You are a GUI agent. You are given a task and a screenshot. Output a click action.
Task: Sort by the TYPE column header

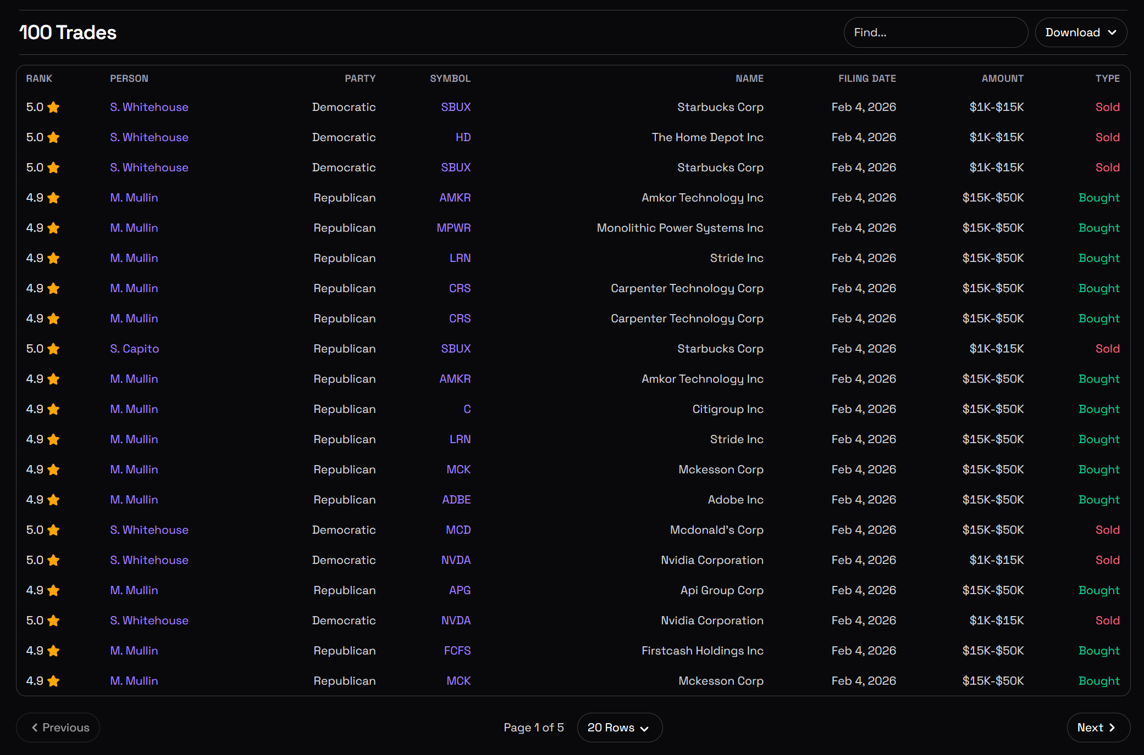click(x=1107, y=79)
